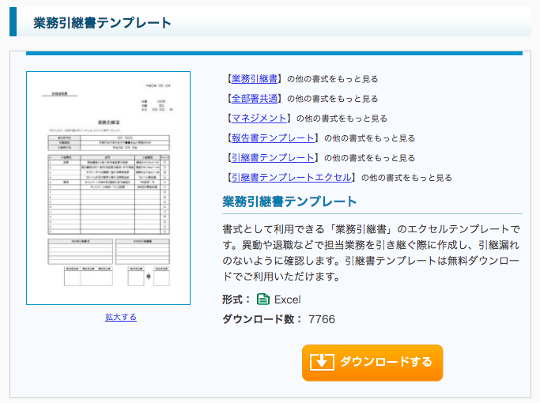The height and width of the screenshot is (403, 540).
Task: Click the green Excel file icon
Action: point(263,299)
